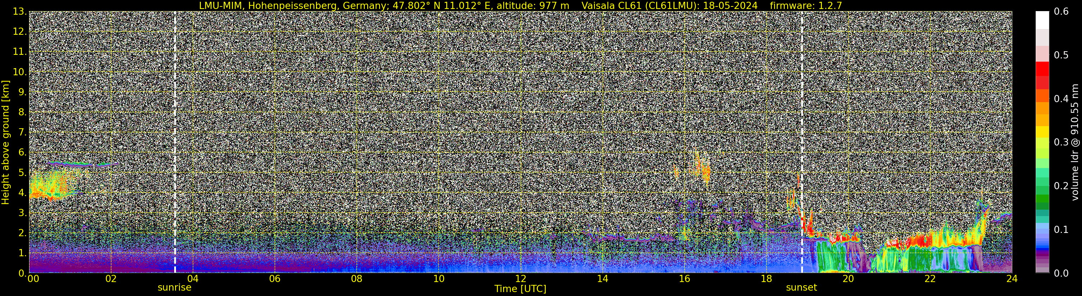1082x296 pixels.
Task: Click the x-axis tick label '16'
Action: pyautogui.click(x=684, y=279)
